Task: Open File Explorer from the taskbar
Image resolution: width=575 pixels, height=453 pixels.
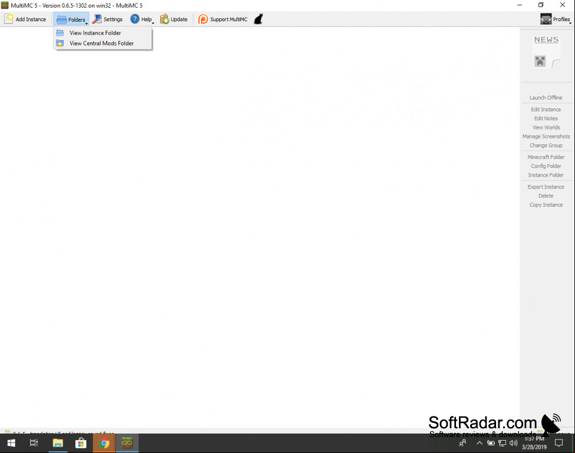Action: 58,443
